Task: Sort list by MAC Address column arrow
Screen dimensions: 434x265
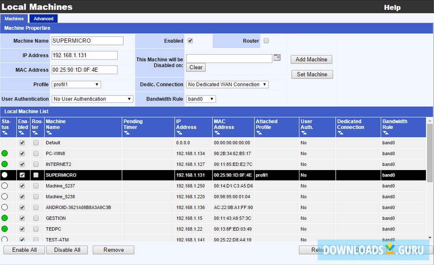Action: coord(217,133)
